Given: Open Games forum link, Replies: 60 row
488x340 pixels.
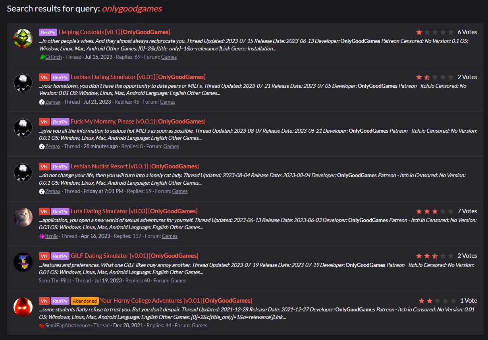Looking at the screenshot, I should click(x=178, y=280).
